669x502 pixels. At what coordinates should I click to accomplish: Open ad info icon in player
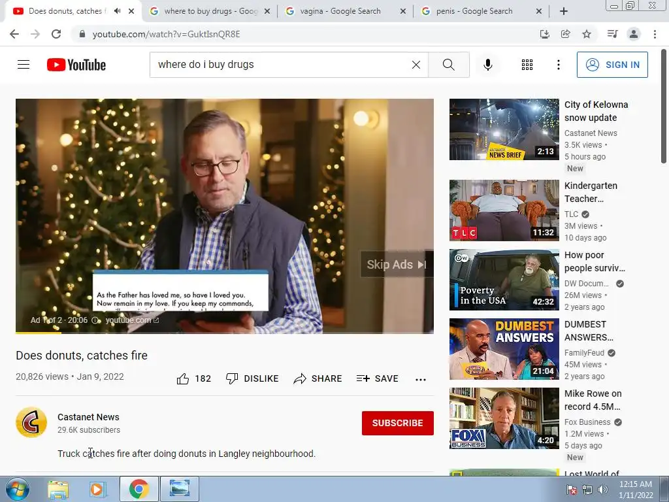point(95,320)
